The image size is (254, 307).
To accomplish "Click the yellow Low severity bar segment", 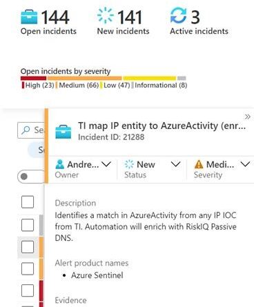I will pyautogui.click(x=150, y=79).
